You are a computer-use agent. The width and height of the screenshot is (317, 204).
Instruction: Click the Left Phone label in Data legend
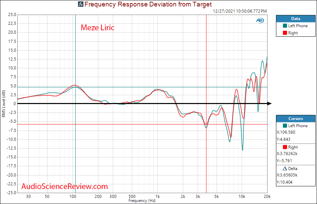[x=298, y=26]
